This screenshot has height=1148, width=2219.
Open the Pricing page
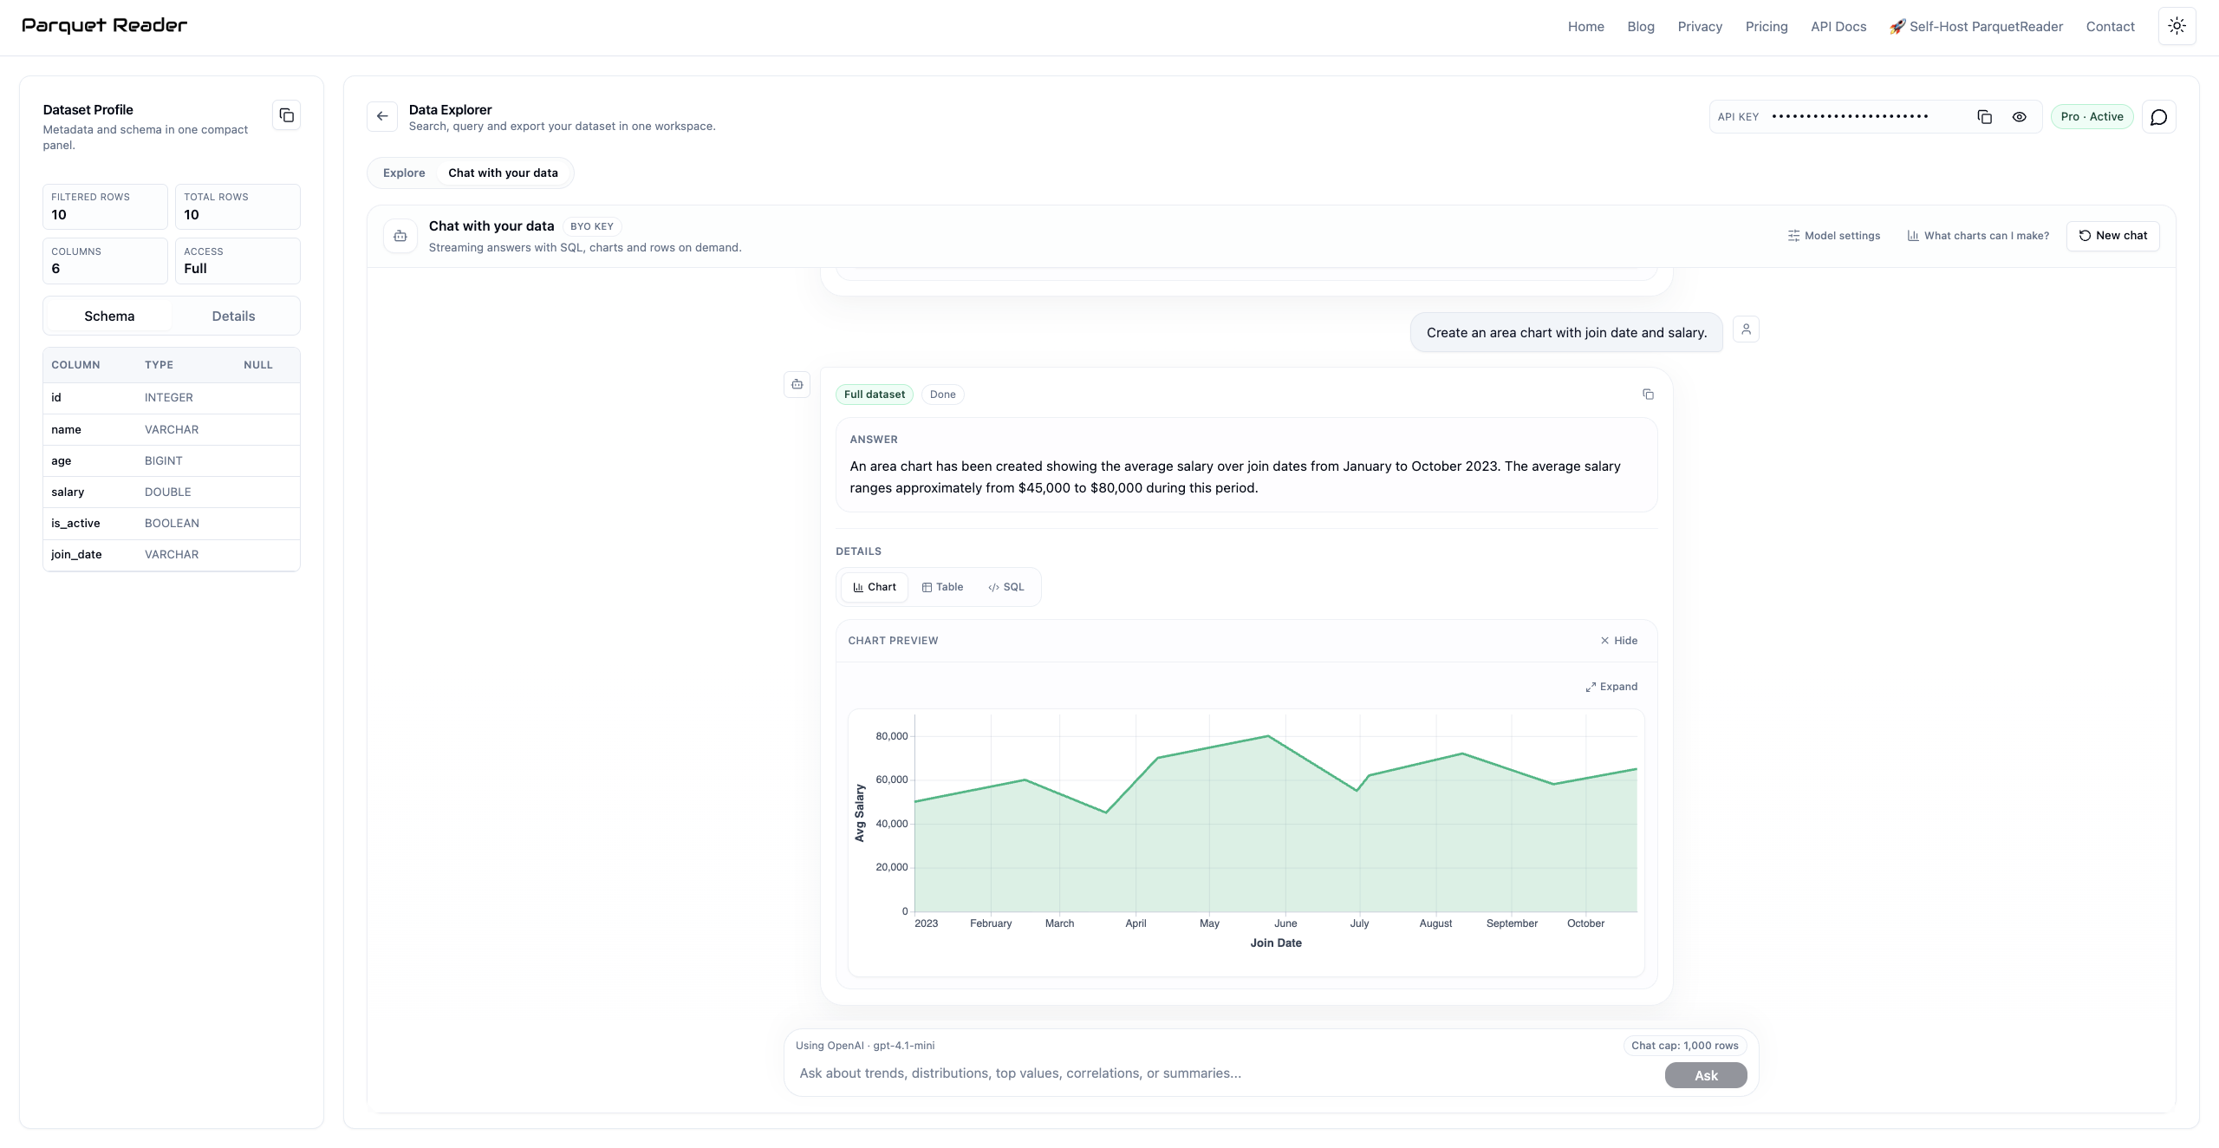(1767, 27)
